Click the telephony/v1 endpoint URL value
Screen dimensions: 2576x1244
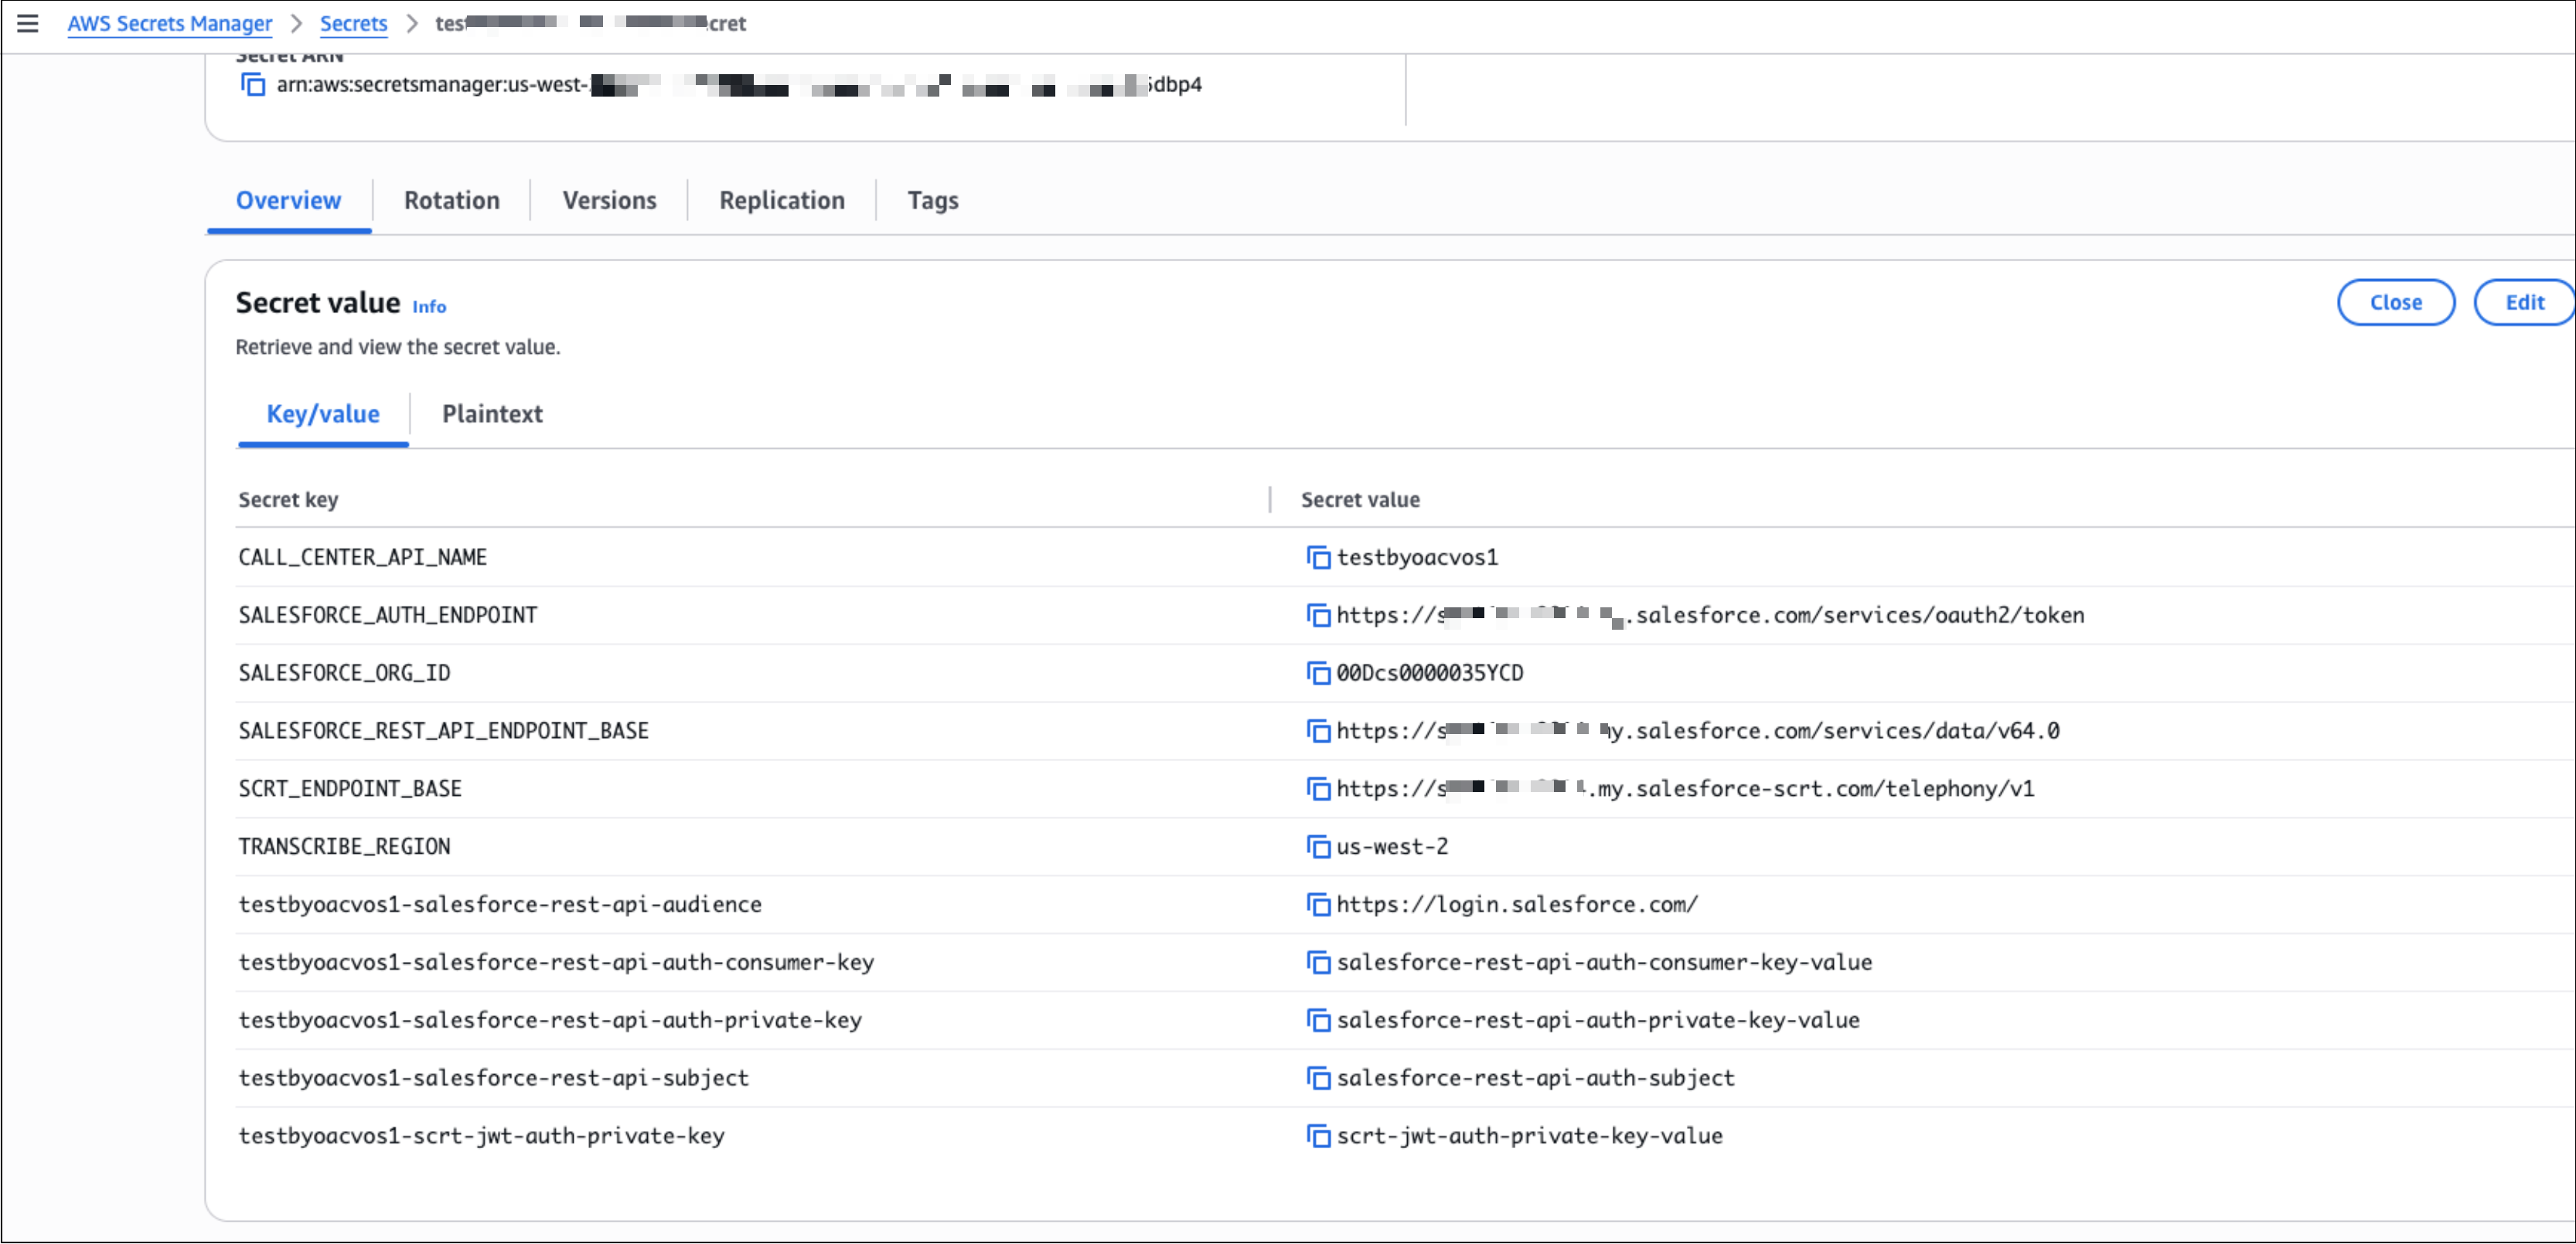point(1685,790)
